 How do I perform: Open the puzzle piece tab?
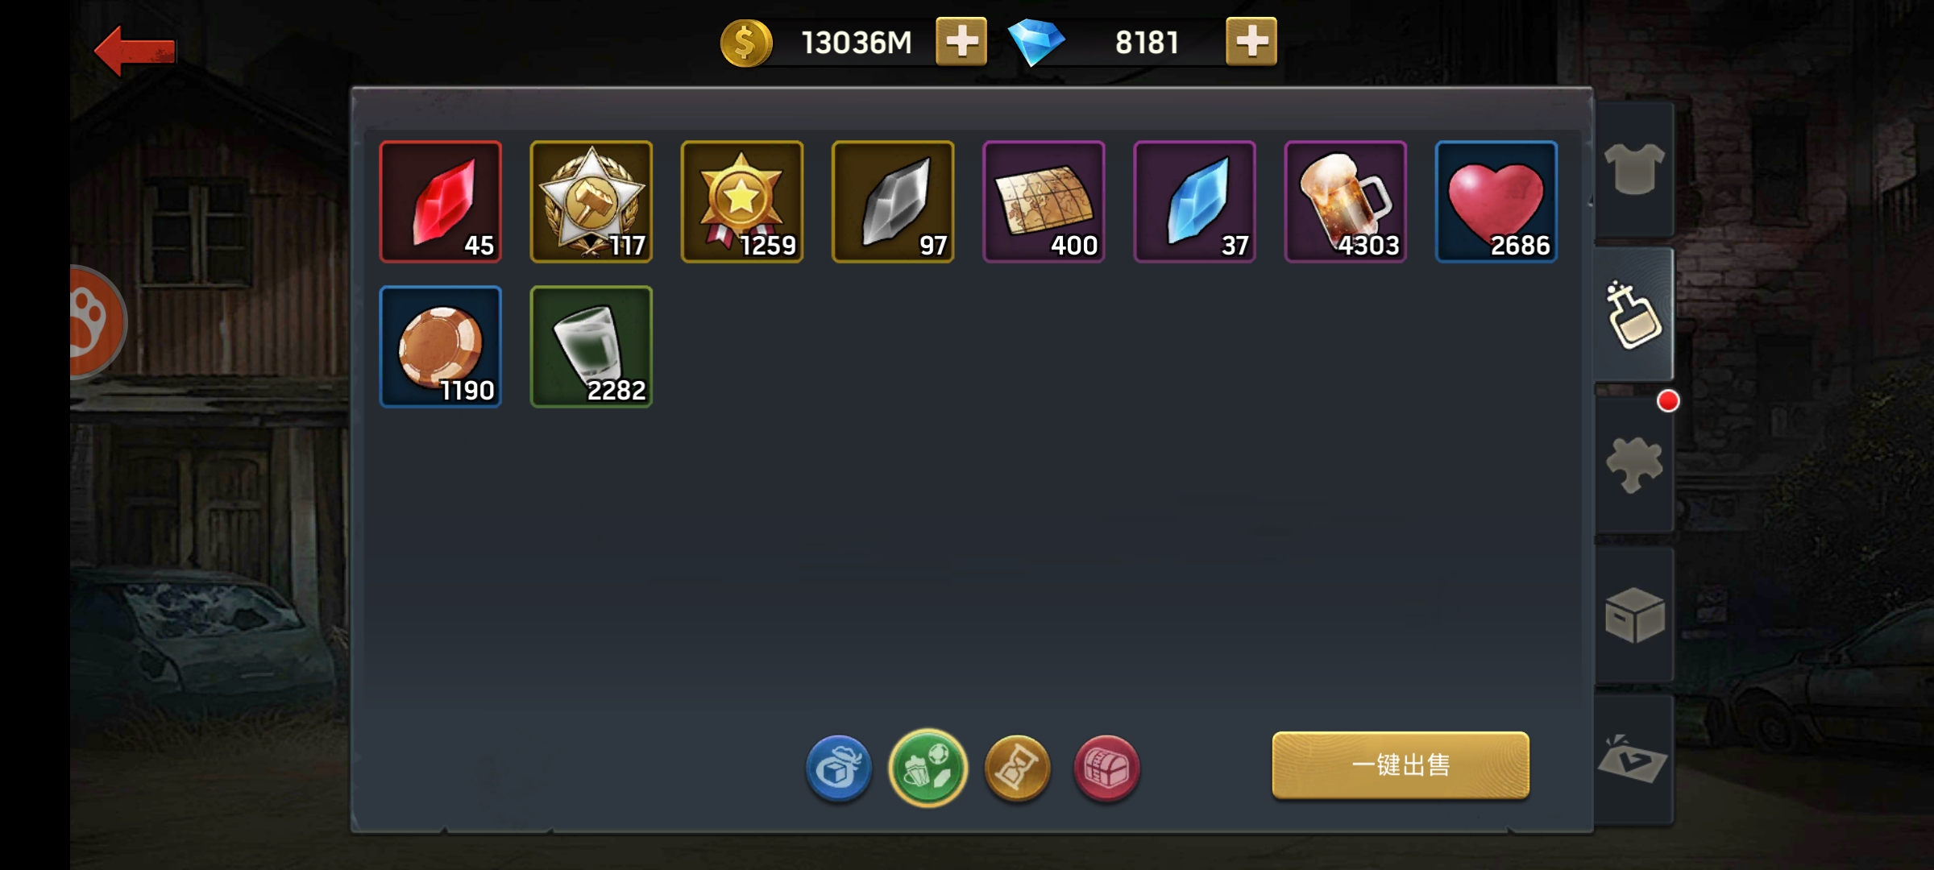coord(1634,465)
